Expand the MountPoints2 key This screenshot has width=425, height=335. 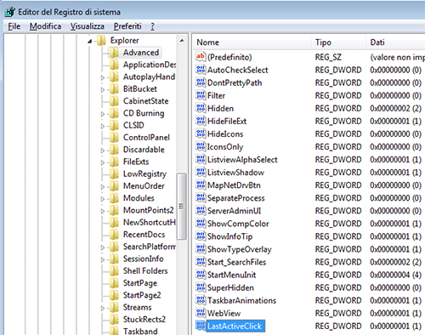tap(103, 211)
